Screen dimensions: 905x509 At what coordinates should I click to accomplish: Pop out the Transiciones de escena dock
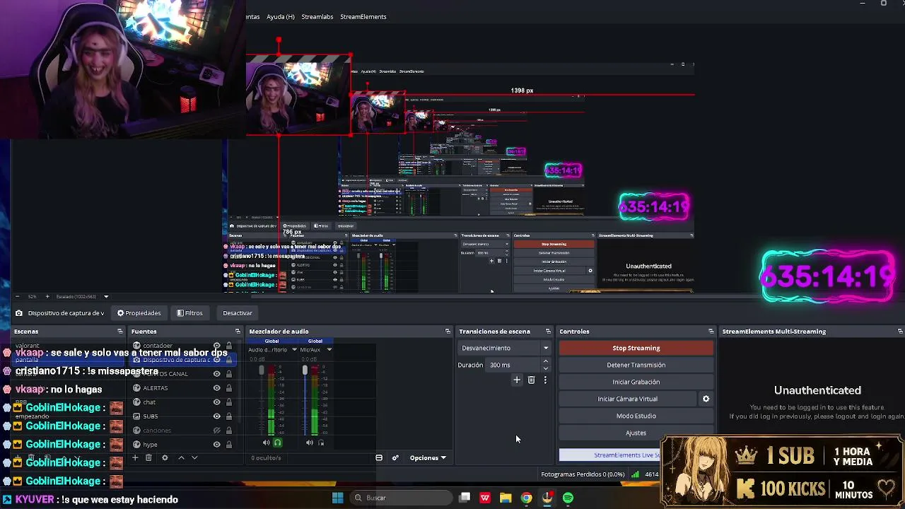click(548, 331)
